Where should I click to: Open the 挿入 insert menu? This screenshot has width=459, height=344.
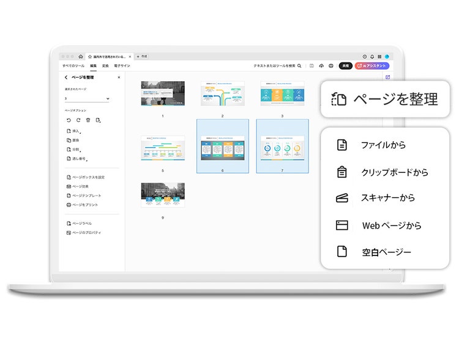pos(74,131)
